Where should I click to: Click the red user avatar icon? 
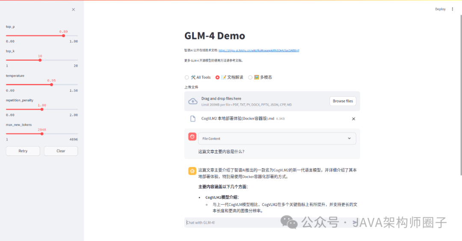192,137
